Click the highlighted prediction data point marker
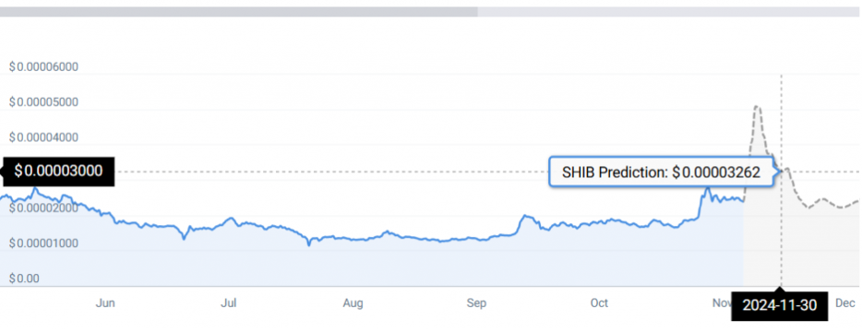The image size is (862, 332). (x=781, y=172)
